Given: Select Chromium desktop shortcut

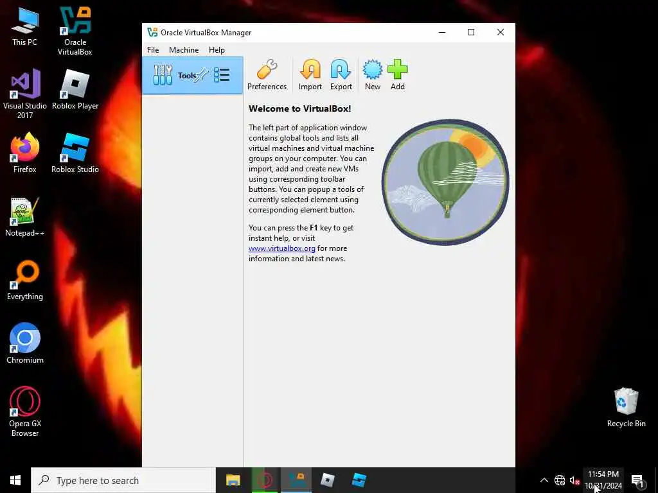Looking at the screenshot, I should [25, 343].
